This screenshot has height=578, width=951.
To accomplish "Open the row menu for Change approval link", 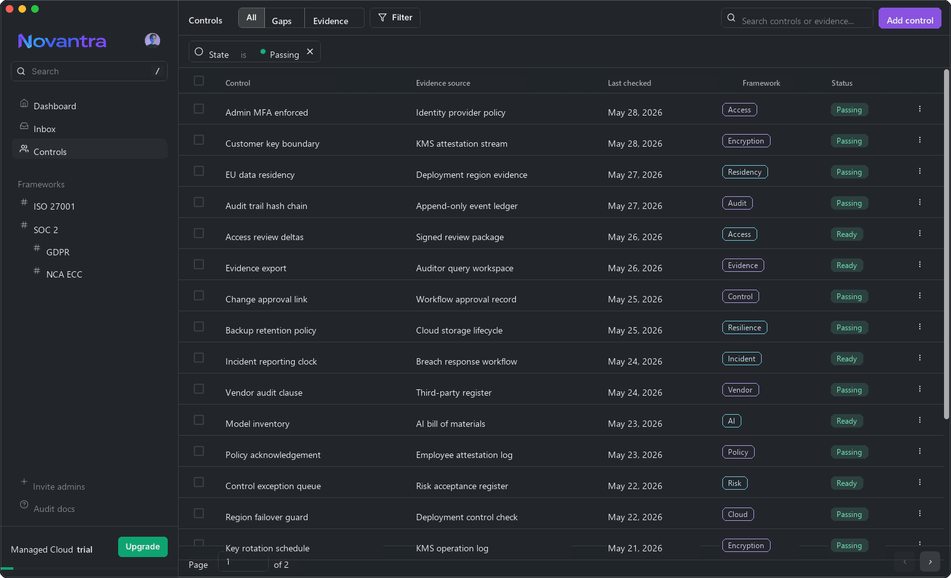I will click(x=919, y=295).
